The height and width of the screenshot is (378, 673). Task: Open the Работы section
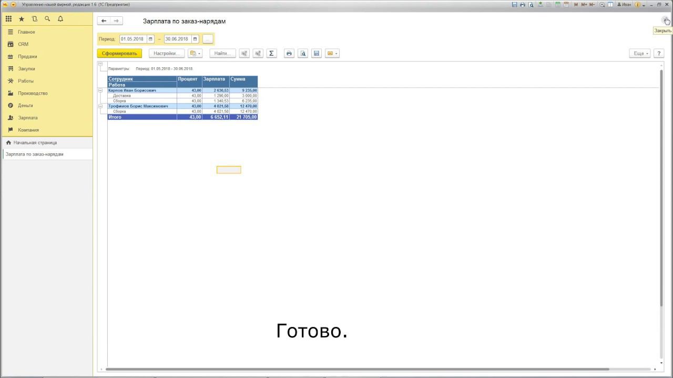[x=47, y=81]
